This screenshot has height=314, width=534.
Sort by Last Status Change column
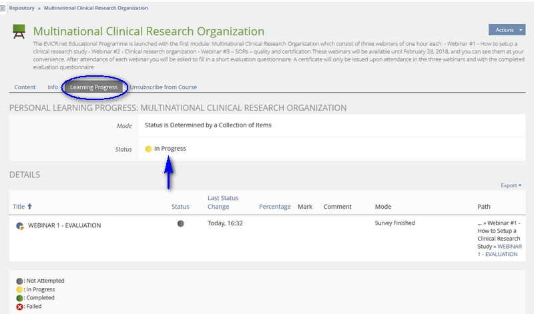223,203
